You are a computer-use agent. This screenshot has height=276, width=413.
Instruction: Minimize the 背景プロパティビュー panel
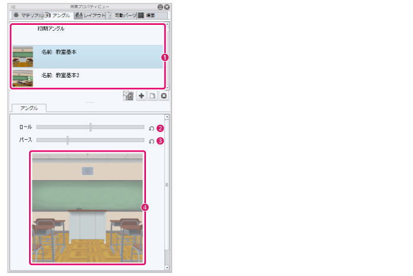160,7
